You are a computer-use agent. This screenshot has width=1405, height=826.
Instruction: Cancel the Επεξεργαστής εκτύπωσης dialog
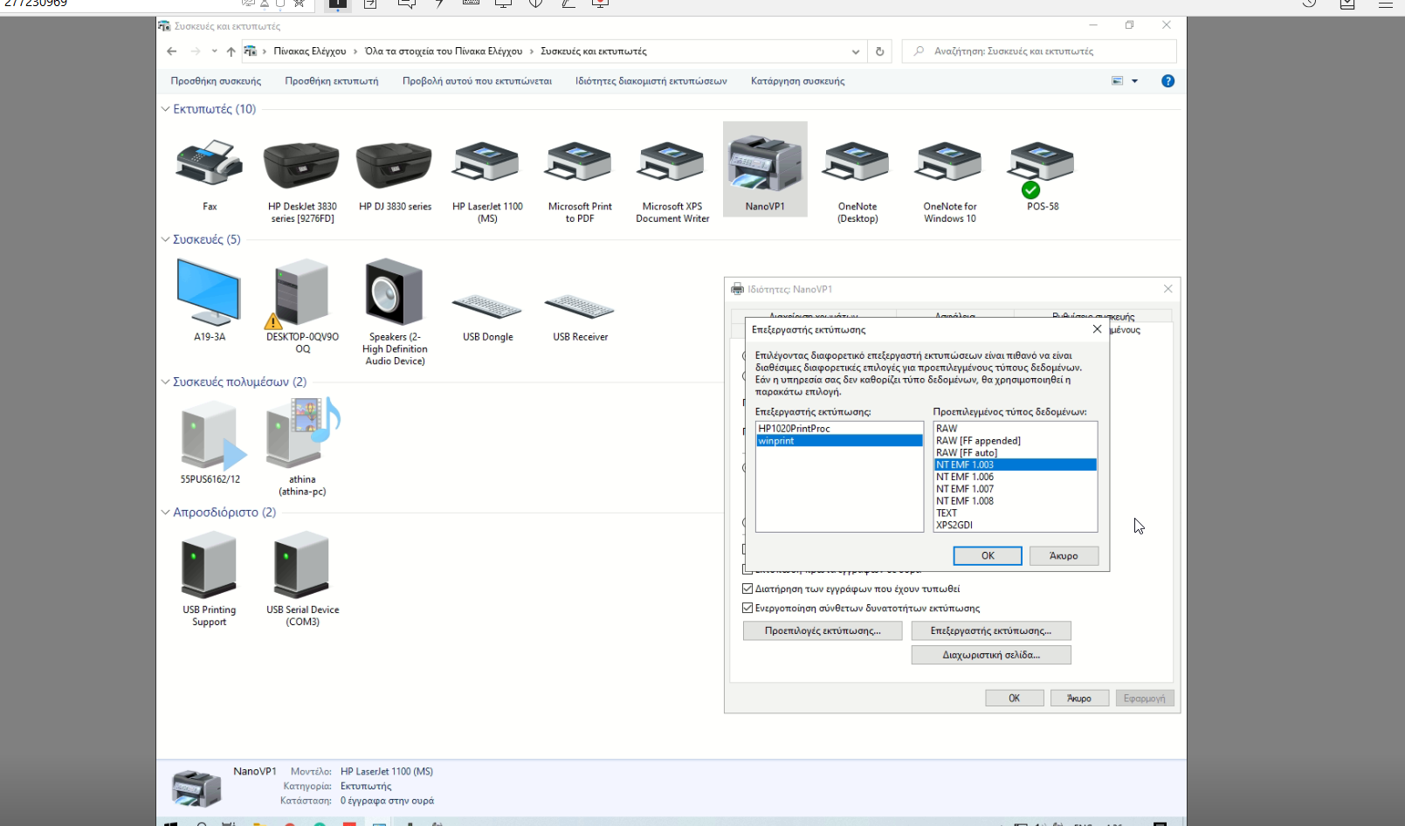pyautogui.click(x=1064, y=555)
